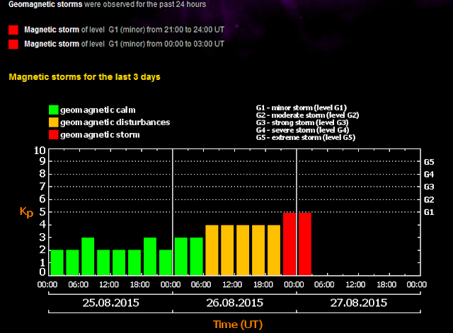Viewport: 453px width, 333px height.
Task: Click the G1 label on the right axis
Action: click(x=429, y=212)
